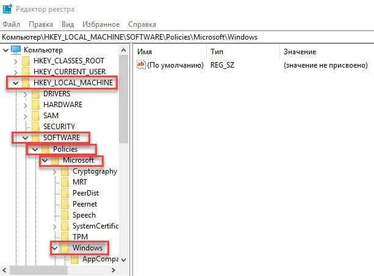Collapse the Компьютер root node
374x276 pixels.
click(5, 50)
